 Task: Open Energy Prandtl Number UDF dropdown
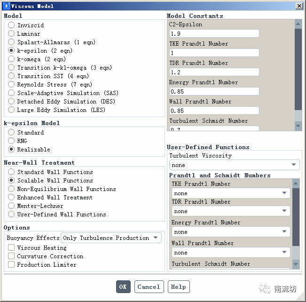point(231,232)
